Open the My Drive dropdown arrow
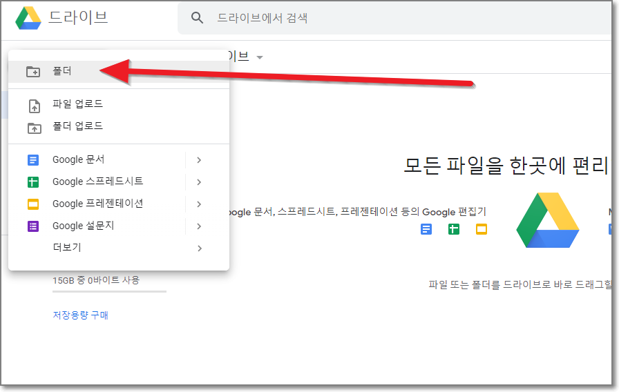The width and height of the screenshot is (619, 392). [259, 57]
